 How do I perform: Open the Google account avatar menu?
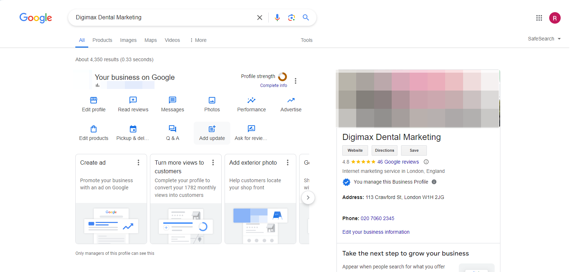click(x=555, y=18)
